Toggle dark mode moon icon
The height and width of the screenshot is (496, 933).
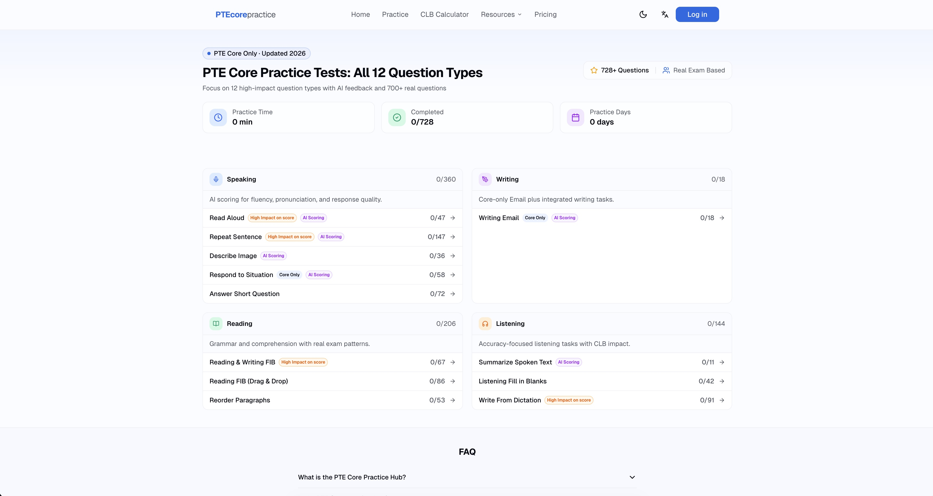point(643,14)
